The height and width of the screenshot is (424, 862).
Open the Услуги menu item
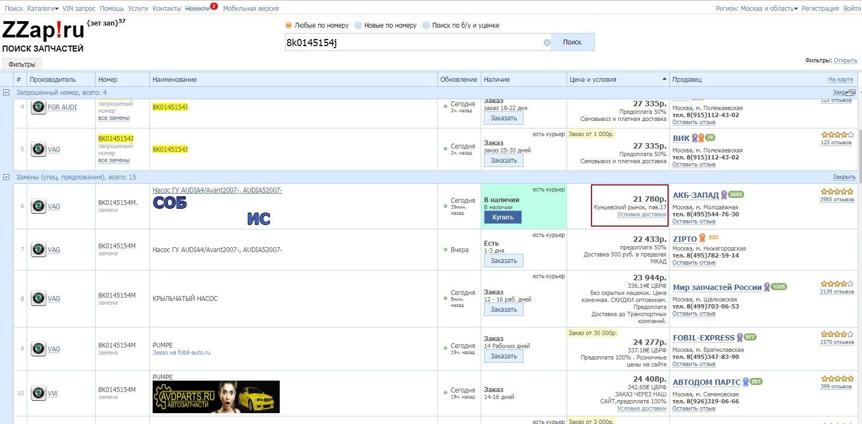coord(138,9)
